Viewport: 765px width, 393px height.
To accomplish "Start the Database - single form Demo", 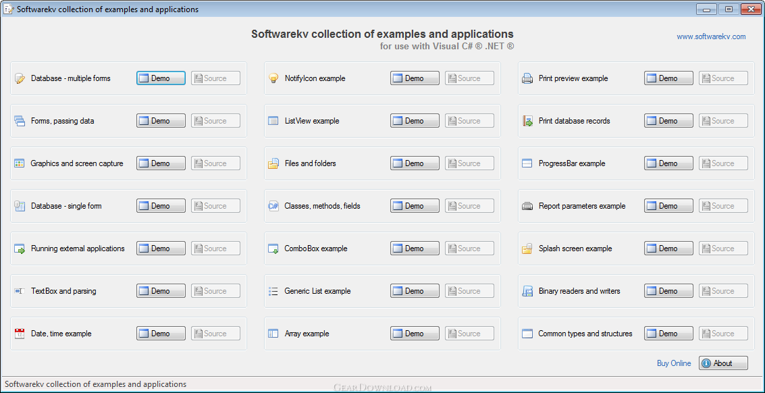I will click(161, 205).
